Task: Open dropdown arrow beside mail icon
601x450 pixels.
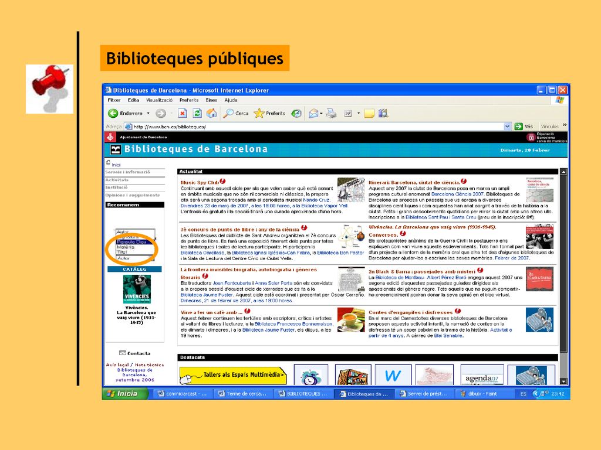Action: pos(321,113)
